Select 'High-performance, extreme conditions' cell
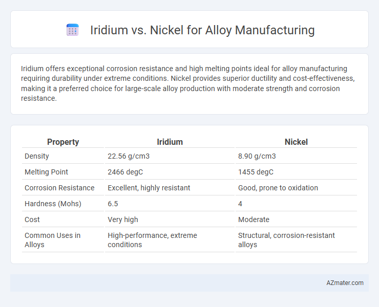This screenshot has width=379, height=307. 152,240
